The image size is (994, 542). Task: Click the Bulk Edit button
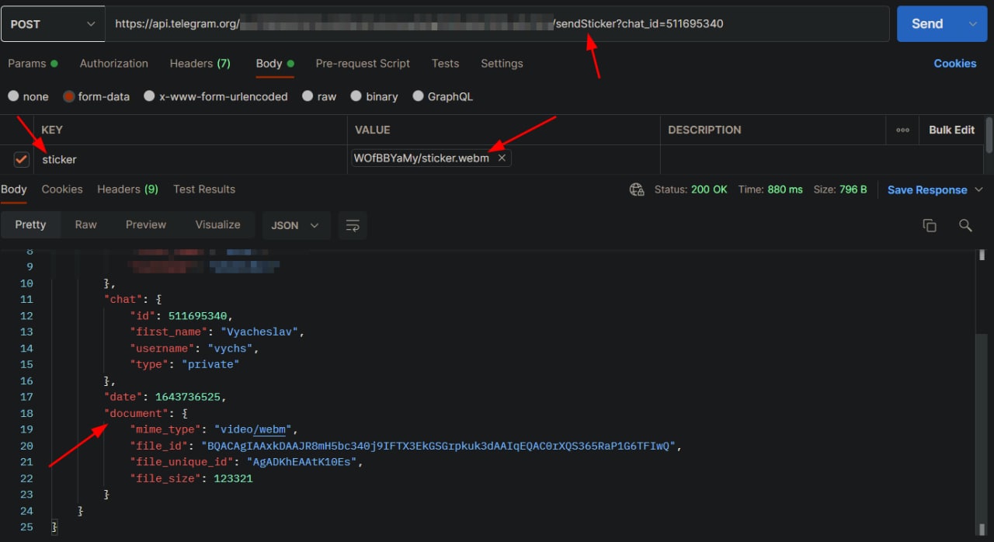(x=951, y=130)
